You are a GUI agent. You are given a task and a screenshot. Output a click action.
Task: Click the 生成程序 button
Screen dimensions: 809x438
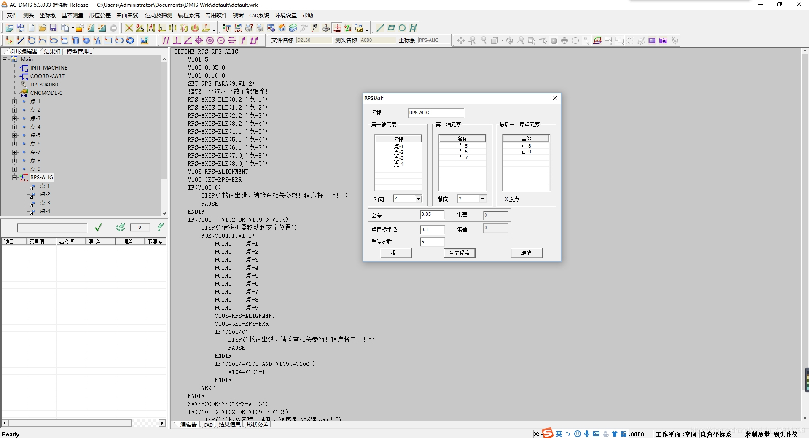(459, 253)
